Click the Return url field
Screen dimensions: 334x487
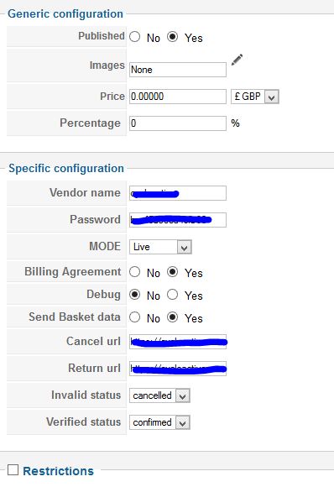(x=178, y=369)
